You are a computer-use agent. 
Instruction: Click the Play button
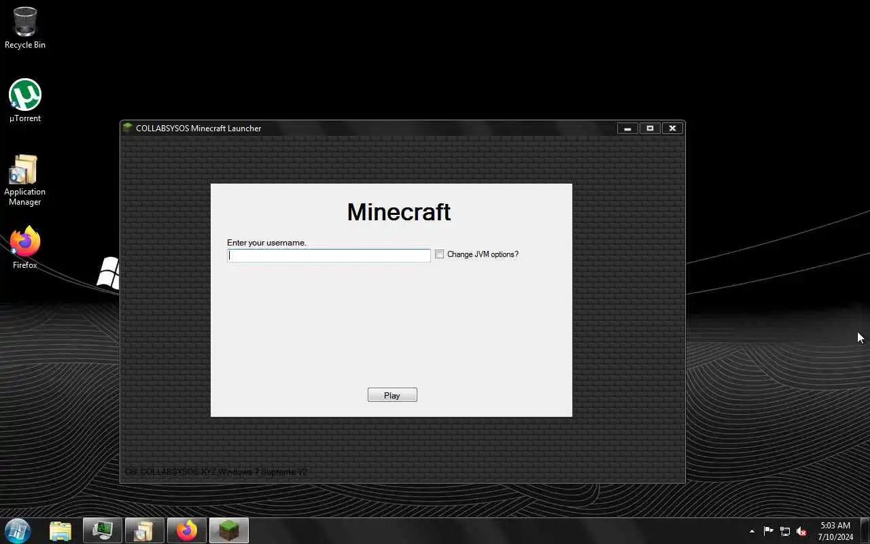(392, 395)
